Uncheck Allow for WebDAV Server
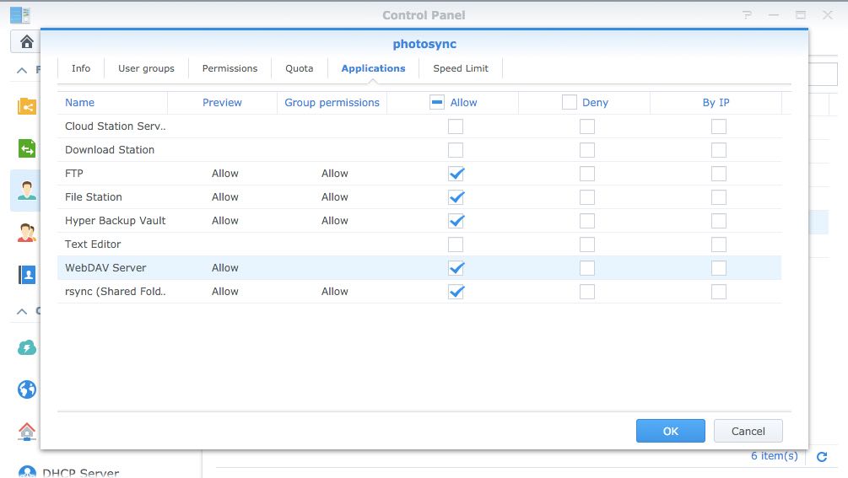The width and height of the screenshot is (848, 478). point(456,268)
